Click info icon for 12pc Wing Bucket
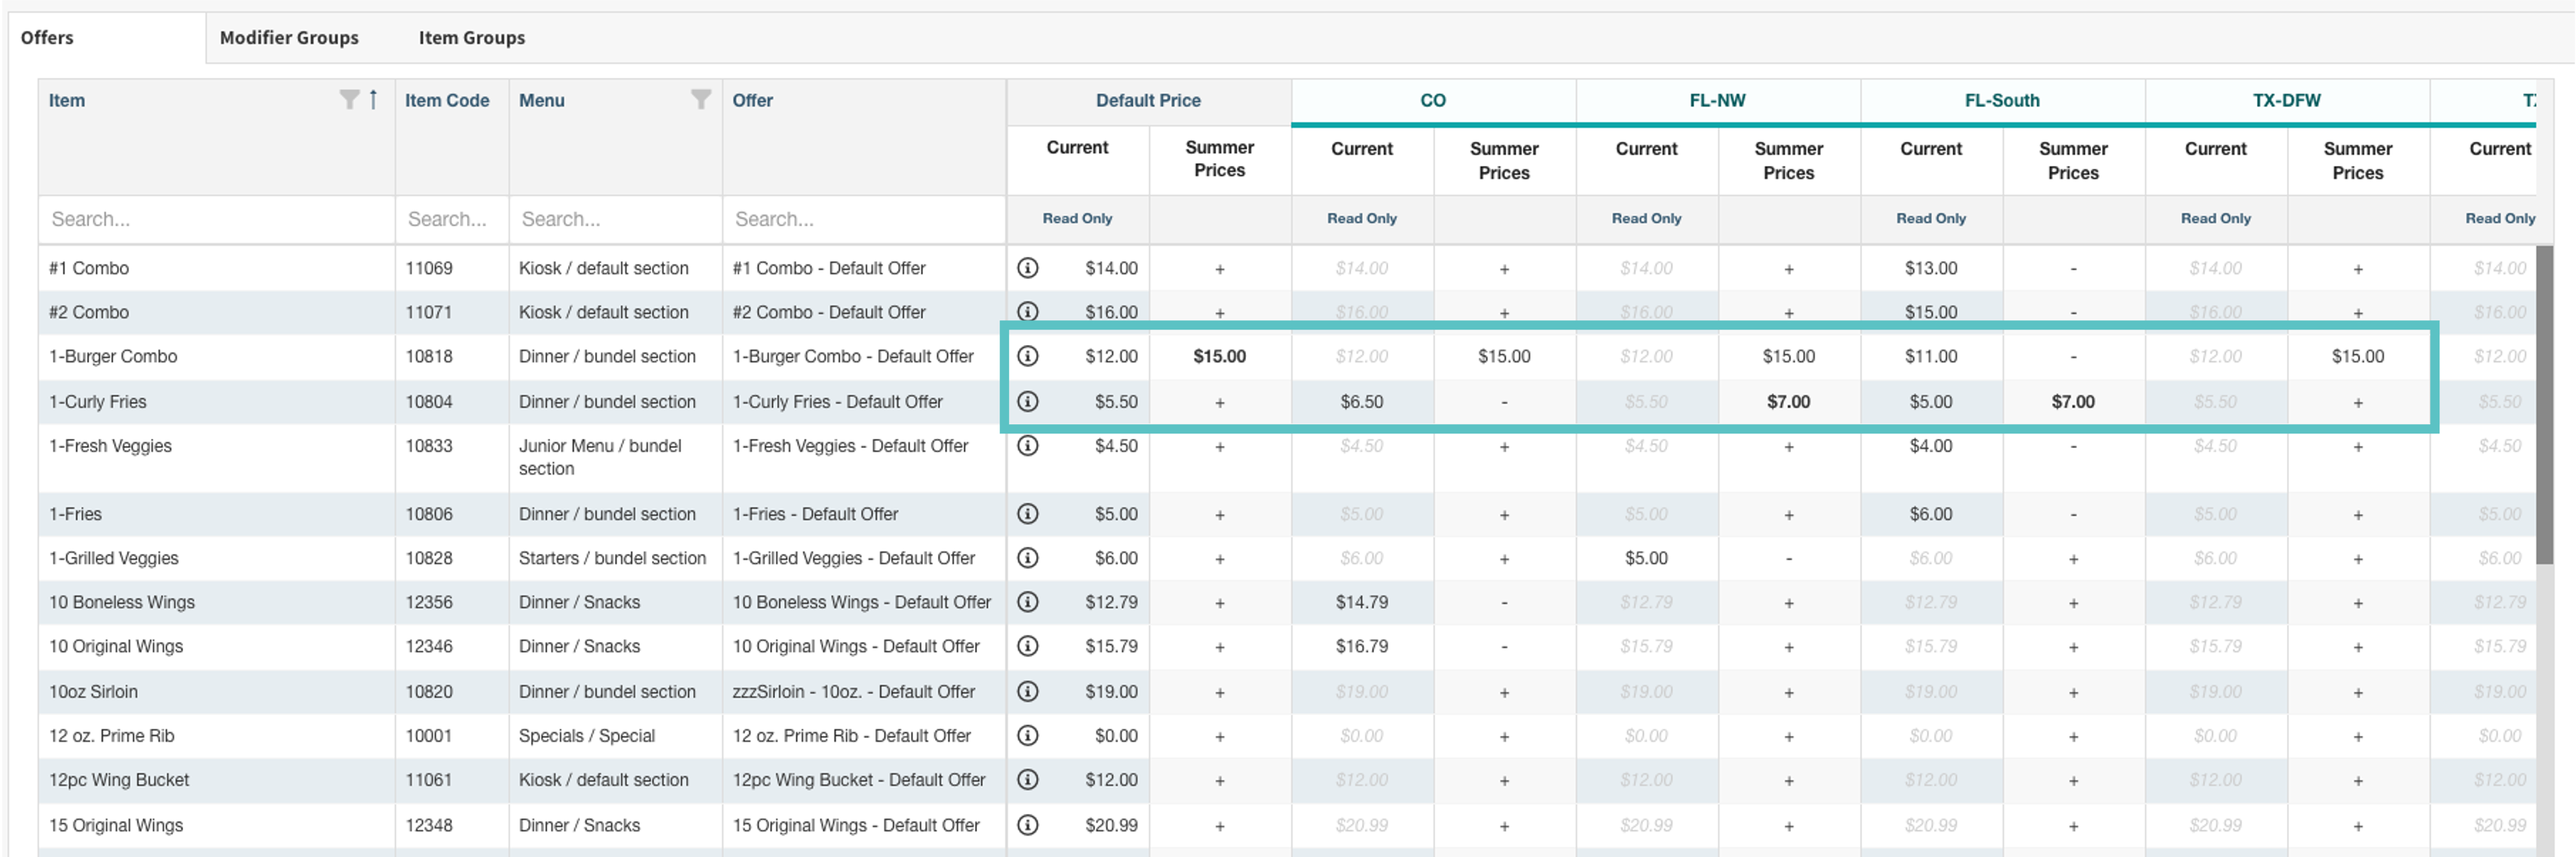The height and width of the screenshot is (857, 2576). [x=1027, y=780]
